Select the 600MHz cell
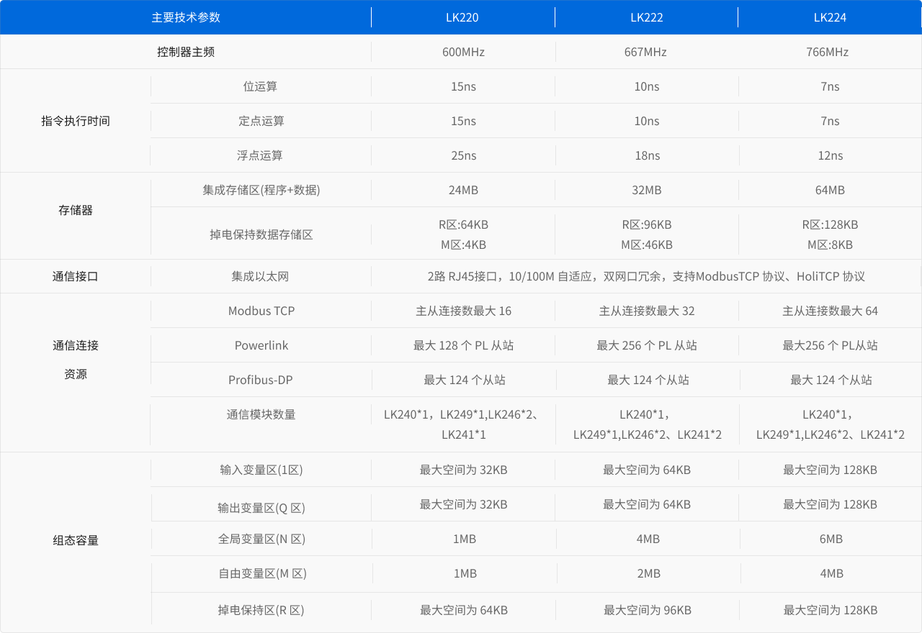The image size is (922, 633). tap(463, 52)
